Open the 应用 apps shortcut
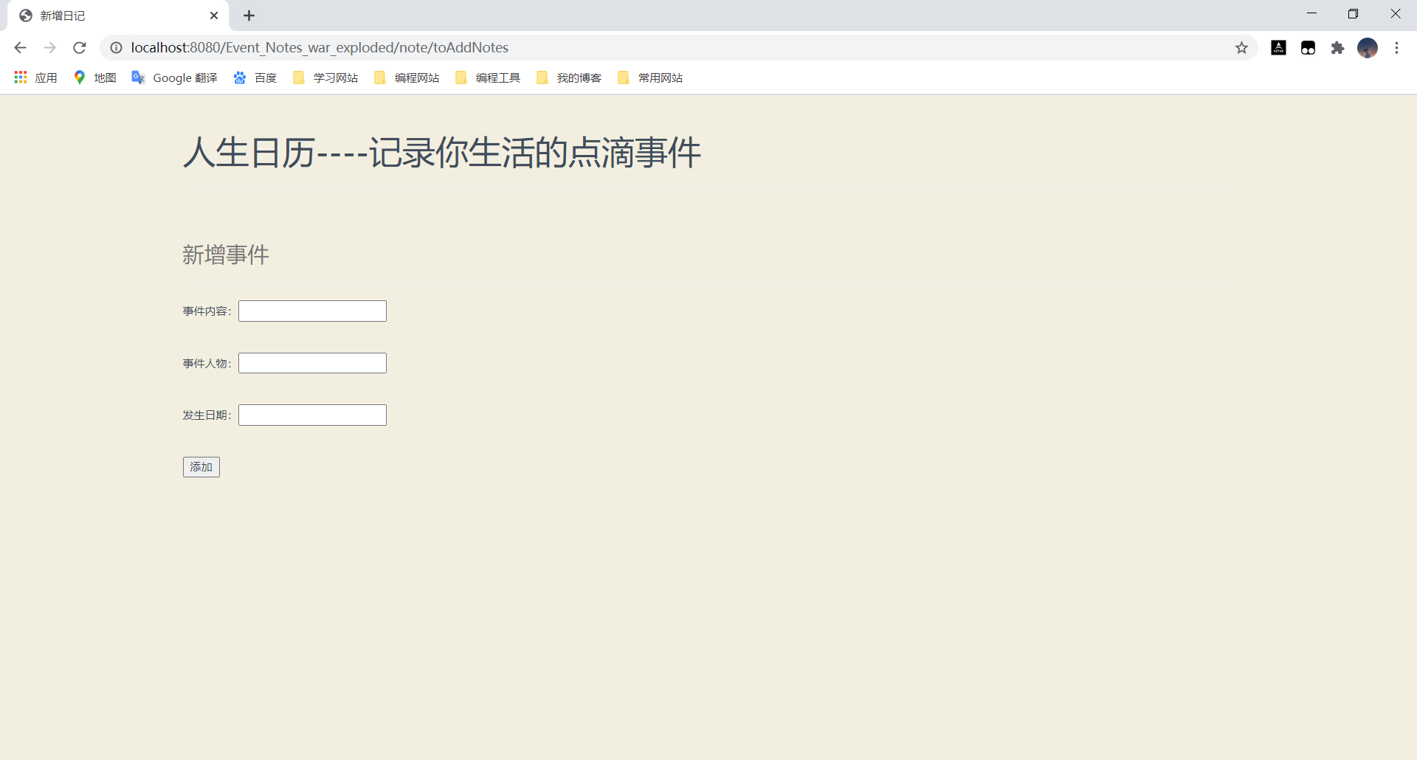This screenshot has height=760, width=1417. 35,77
